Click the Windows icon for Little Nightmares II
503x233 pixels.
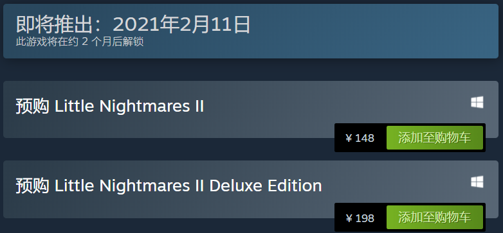point(477,103)
